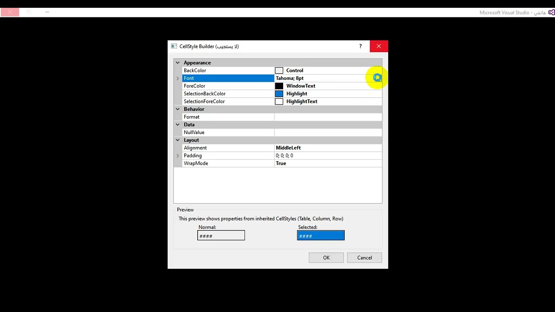
Task: Click the Control value of BackColor
Action: point(295,71)
